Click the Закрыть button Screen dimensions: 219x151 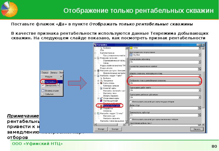(197, 129)
